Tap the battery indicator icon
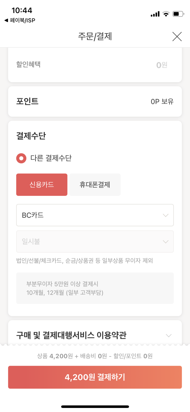Screen dimensions: 190x412 tap(178, 14)
